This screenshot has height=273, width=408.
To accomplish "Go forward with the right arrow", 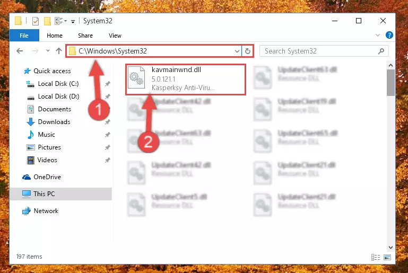I will pyautogui.click(x=35, y=51).
